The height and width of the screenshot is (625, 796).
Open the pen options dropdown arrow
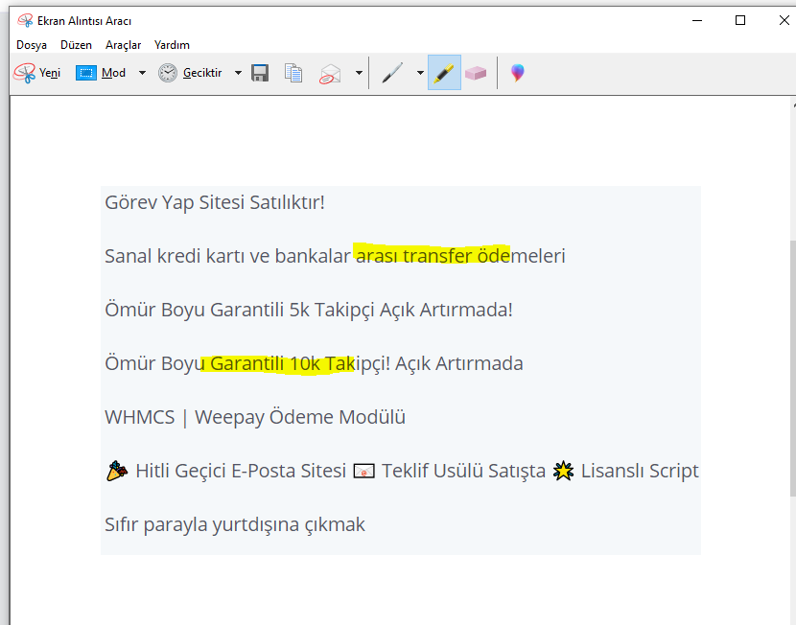[x=420, y=73]
